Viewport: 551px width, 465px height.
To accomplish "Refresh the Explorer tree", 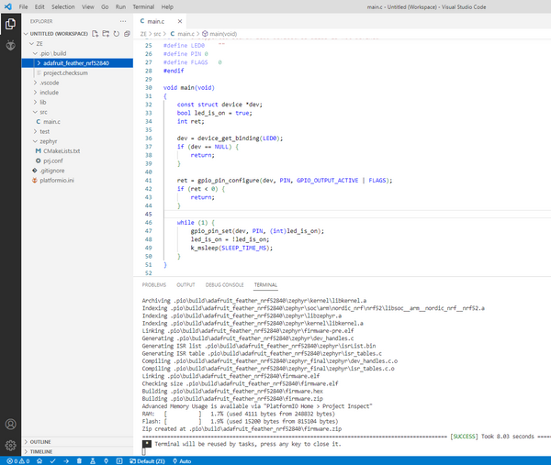I will pos(117,34).
